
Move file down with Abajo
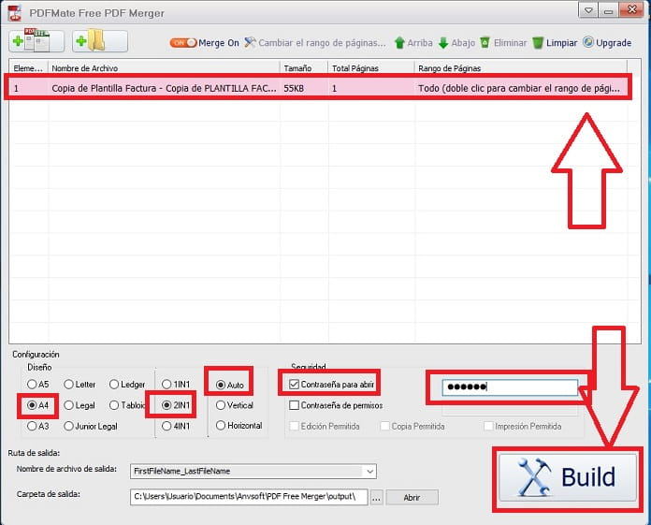click(456, 43)
